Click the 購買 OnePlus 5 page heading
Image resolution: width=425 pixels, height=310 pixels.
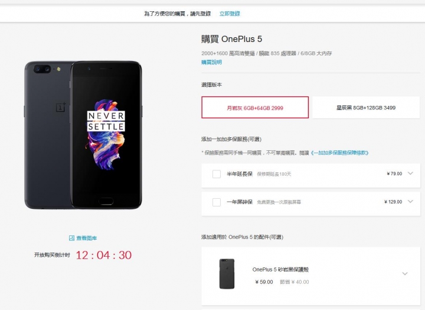pos(232,39)
